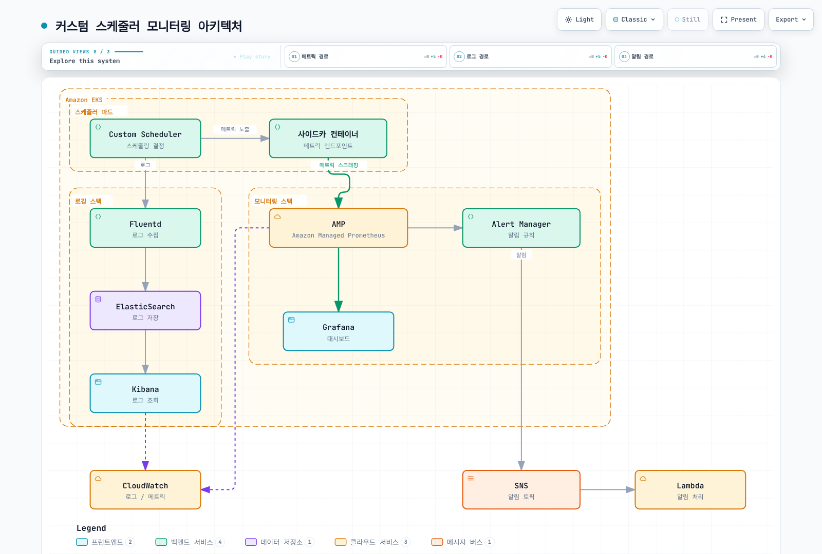
Task: Select the SNS node title
Action: (x=521, y=486)
